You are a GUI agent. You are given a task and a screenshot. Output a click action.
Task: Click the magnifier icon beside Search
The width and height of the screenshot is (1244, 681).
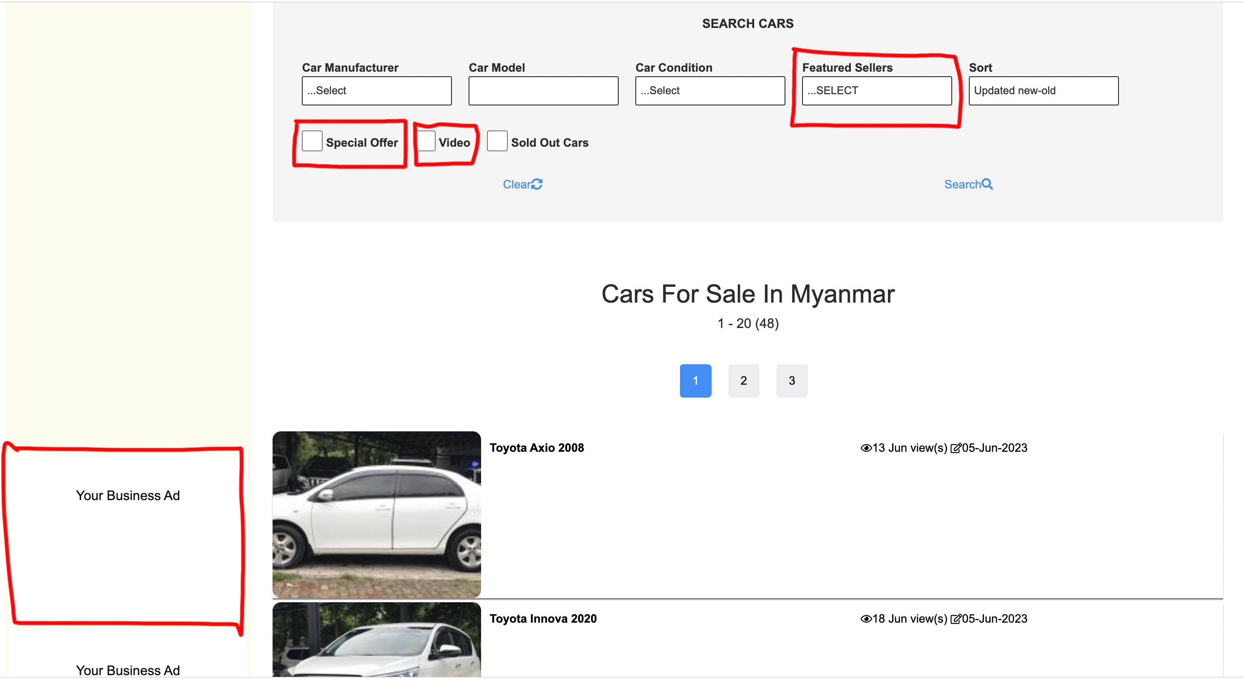(987, 184)
